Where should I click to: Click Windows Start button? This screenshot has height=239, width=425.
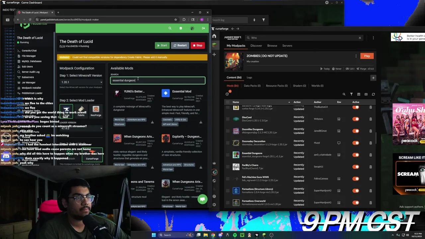tap(154, 235)
